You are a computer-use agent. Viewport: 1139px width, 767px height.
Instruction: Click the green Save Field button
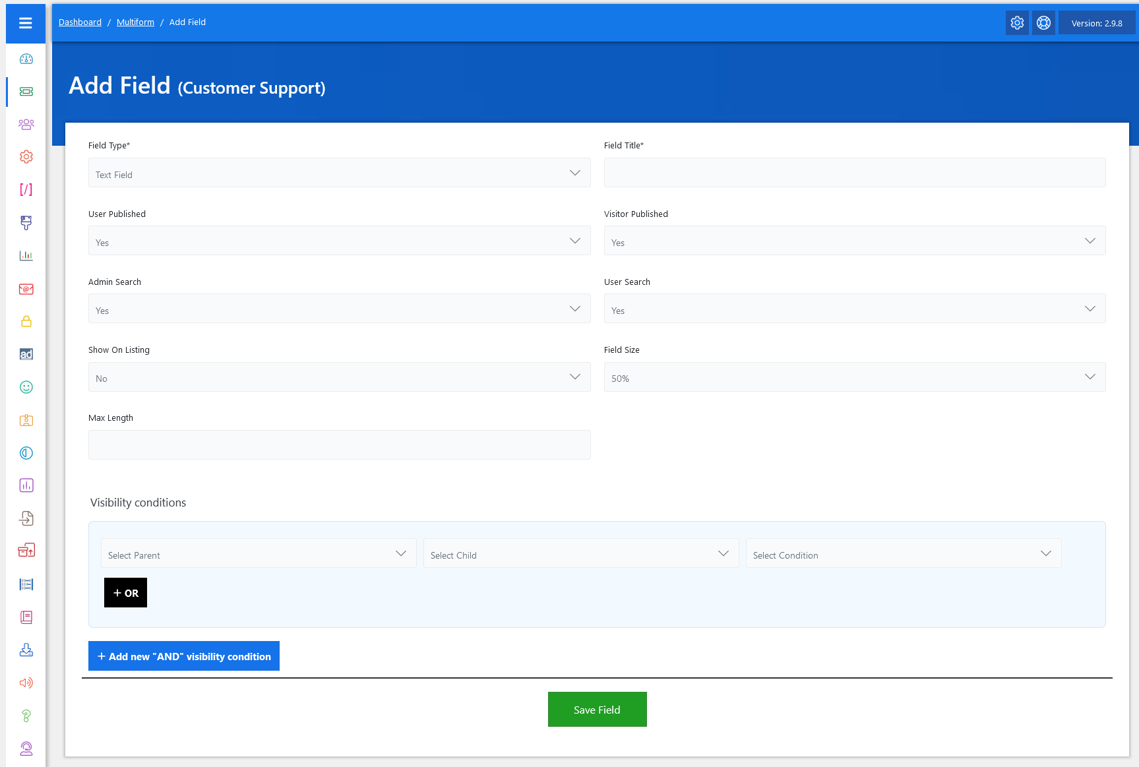597,710
